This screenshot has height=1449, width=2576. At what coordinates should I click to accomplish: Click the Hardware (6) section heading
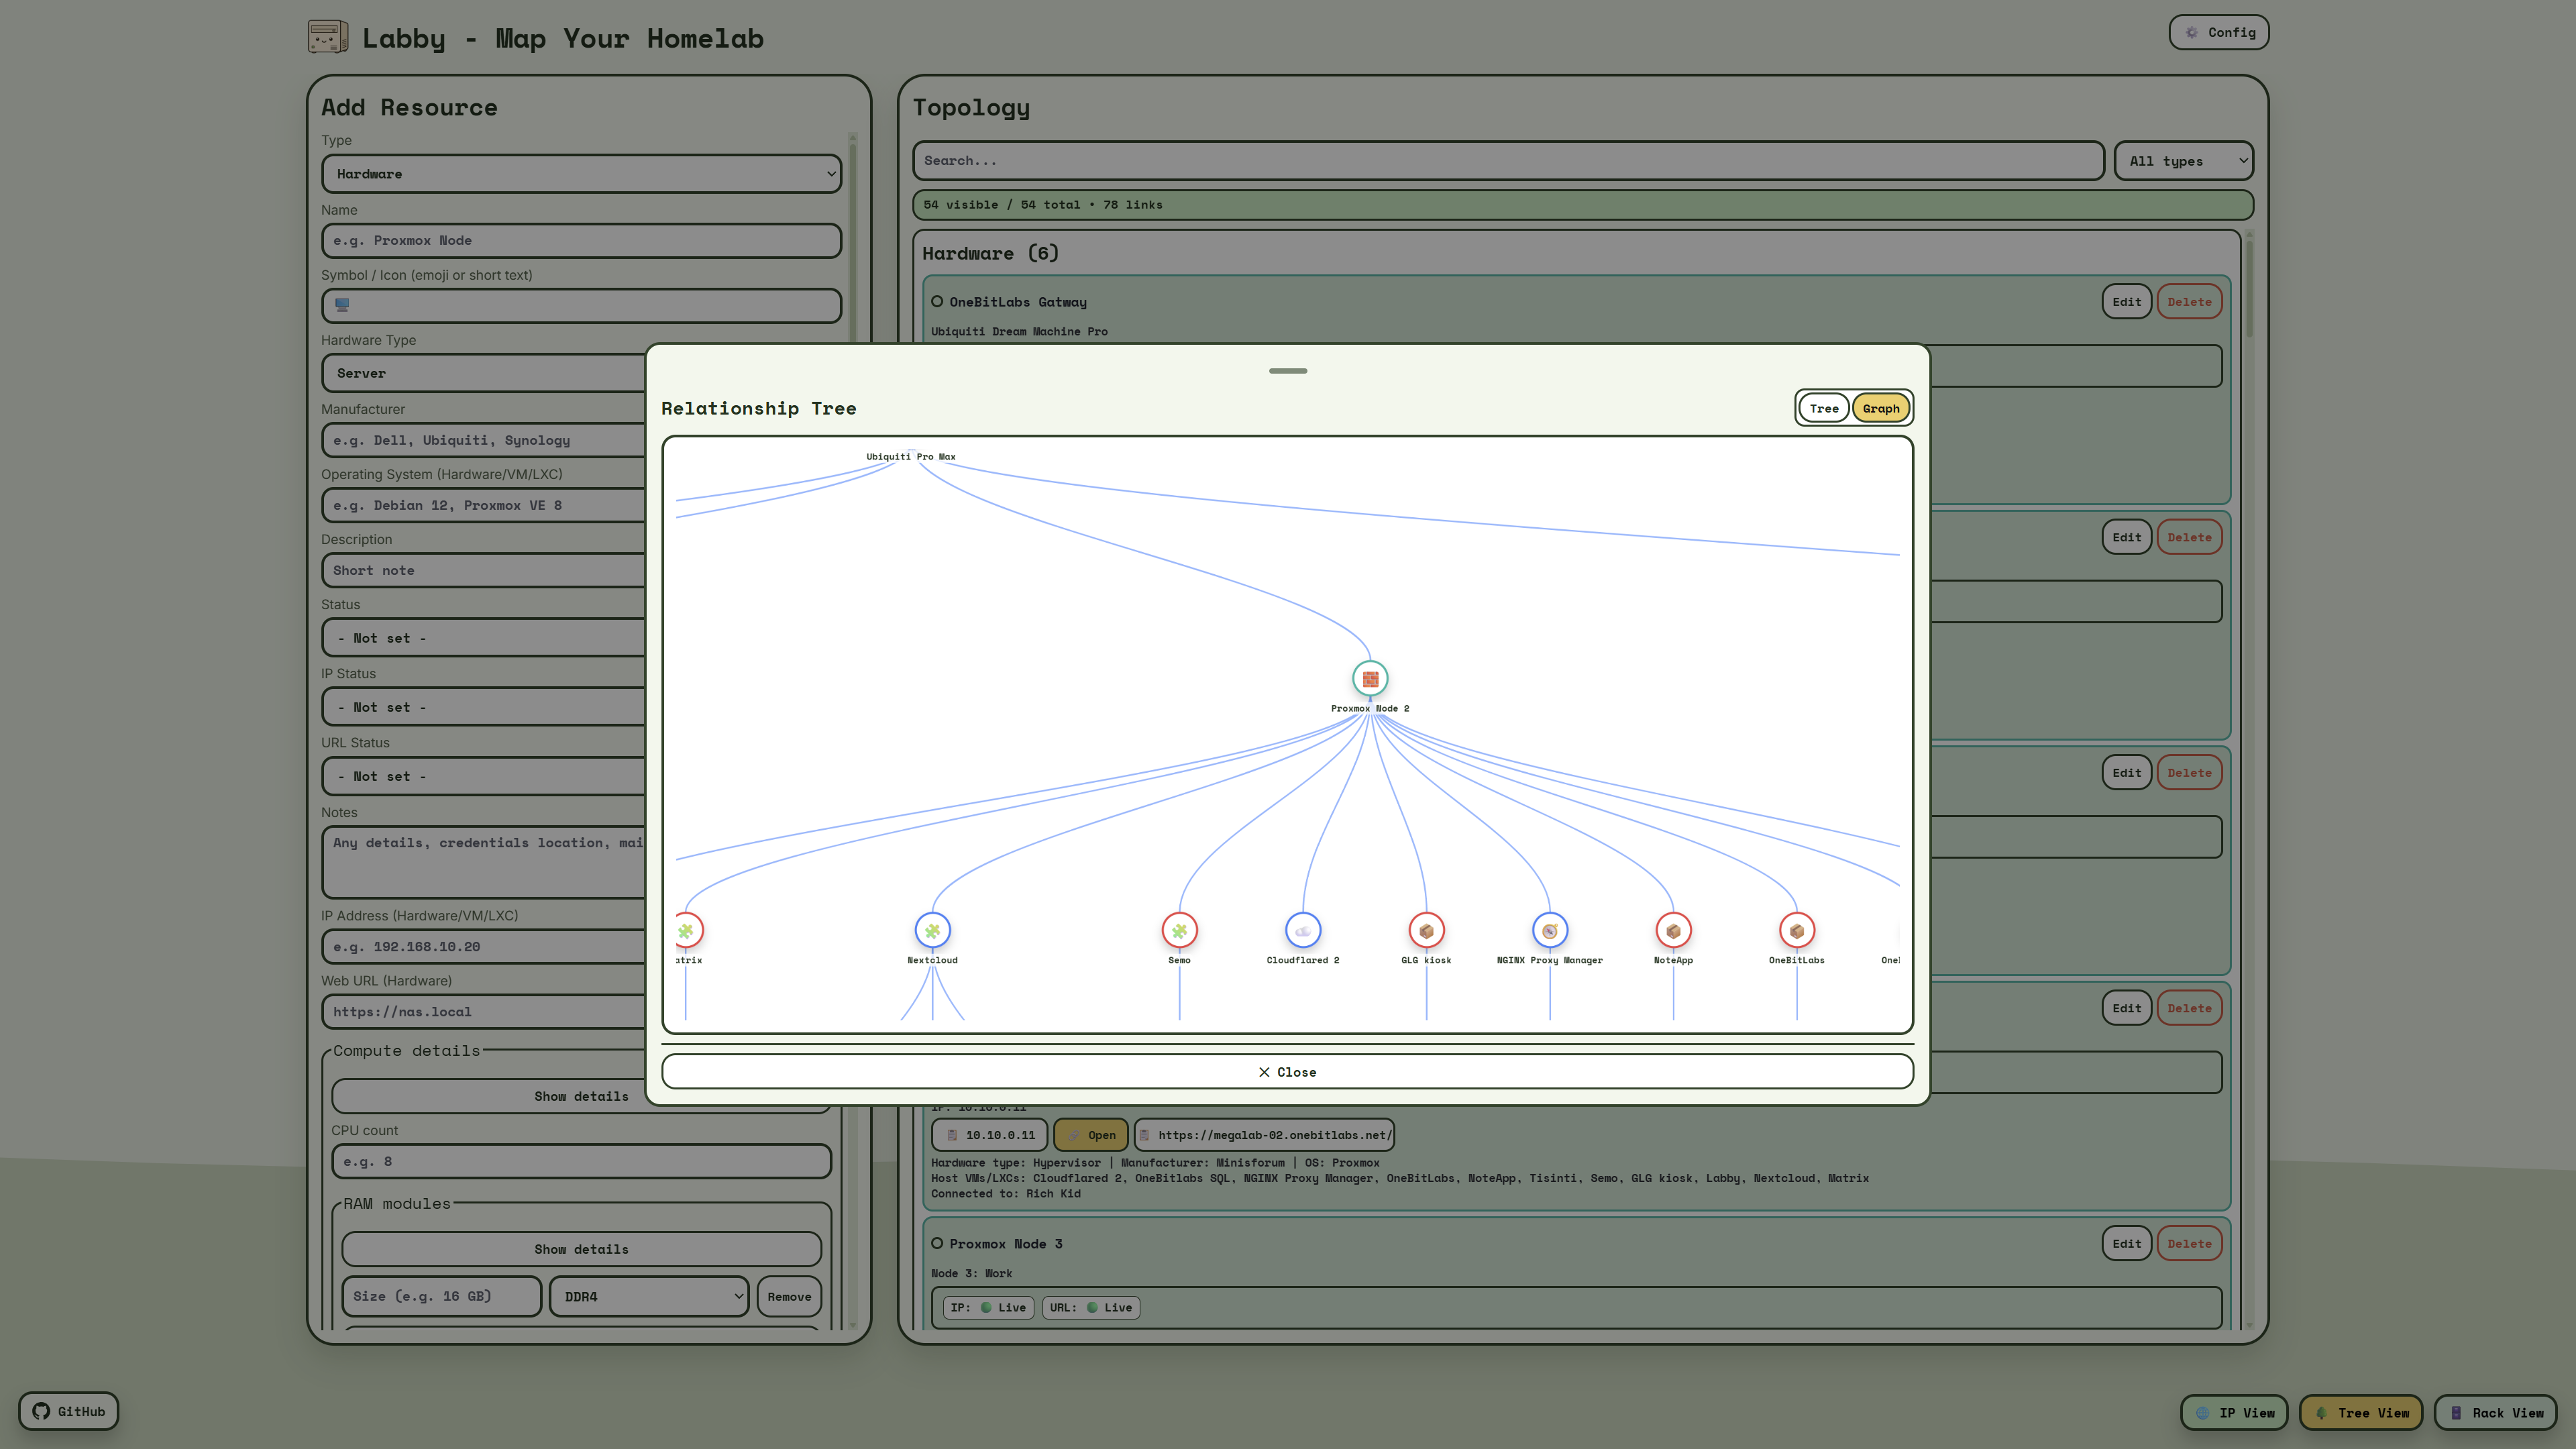click(x=990, y=254)
